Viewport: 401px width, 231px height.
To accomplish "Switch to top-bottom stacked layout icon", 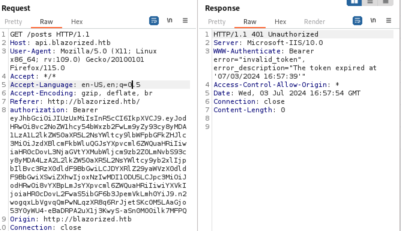I will 370,2.
